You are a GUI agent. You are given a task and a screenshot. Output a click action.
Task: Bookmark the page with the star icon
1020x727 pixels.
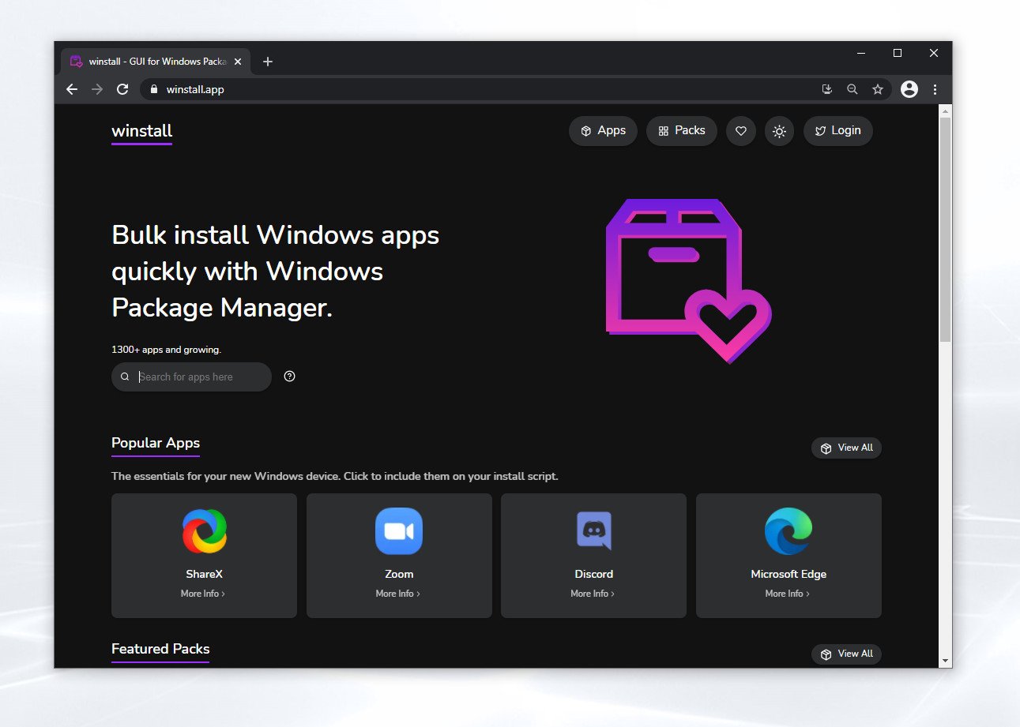point(878,89)
